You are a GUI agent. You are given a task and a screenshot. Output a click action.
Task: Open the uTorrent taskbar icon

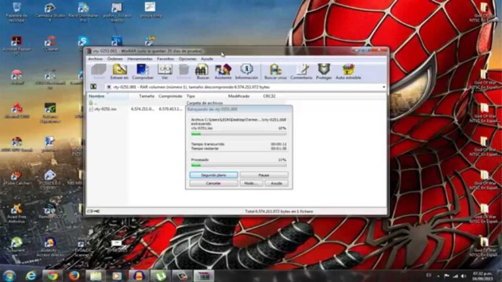pyautogui.click(x=160, y=275)
